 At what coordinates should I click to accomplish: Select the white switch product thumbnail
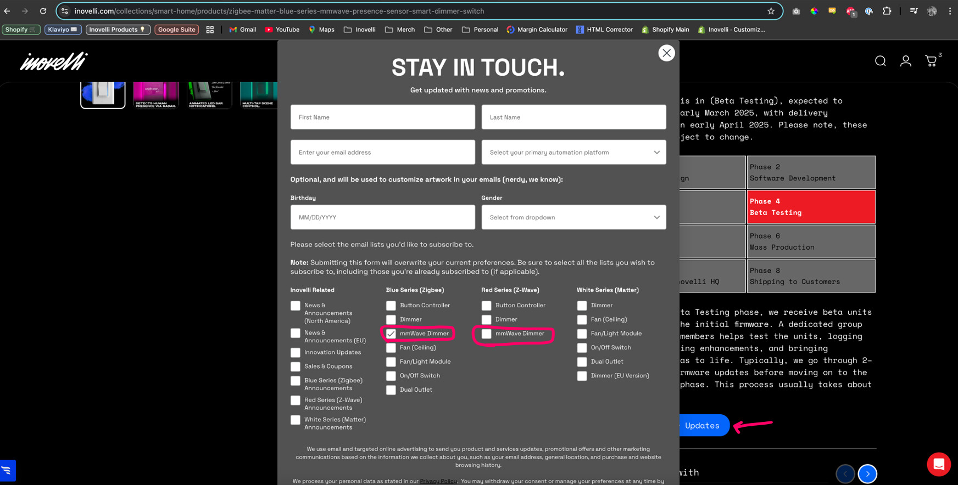point(103,95)
